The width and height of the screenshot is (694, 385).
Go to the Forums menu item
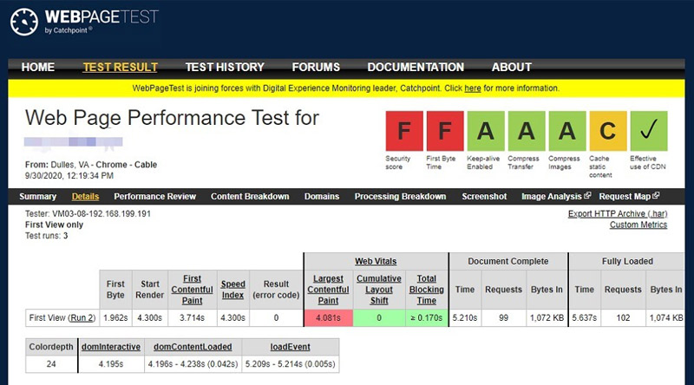[x=316, y=68]
